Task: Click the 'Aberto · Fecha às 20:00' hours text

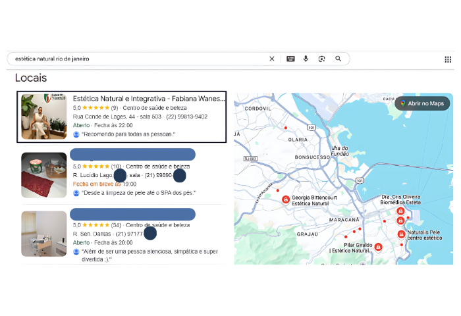Action: point(103,243)
